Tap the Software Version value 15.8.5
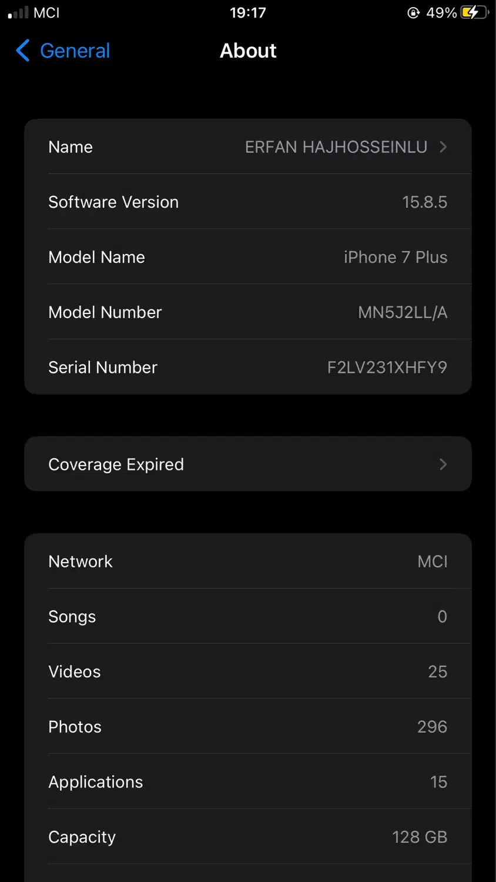The height and width of the screenshot is (882, 496). 424,202
